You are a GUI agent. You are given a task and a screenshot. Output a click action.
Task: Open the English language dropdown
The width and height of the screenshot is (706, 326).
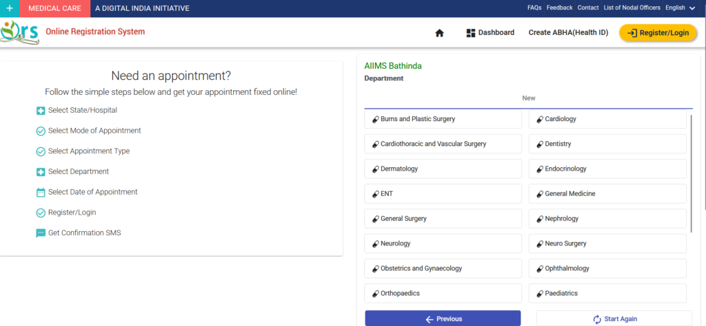click(678, 8)
